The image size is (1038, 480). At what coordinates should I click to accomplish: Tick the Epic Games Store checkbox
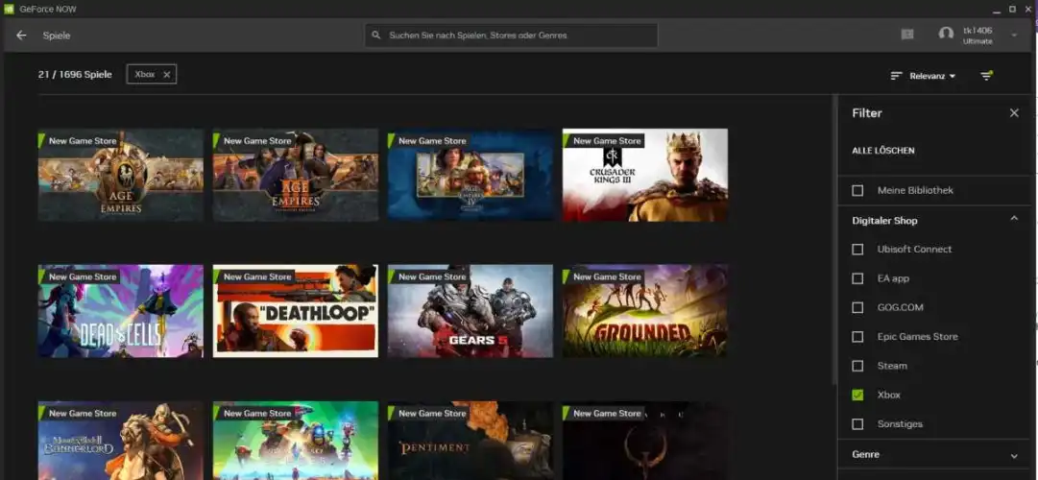click(857, 337)
